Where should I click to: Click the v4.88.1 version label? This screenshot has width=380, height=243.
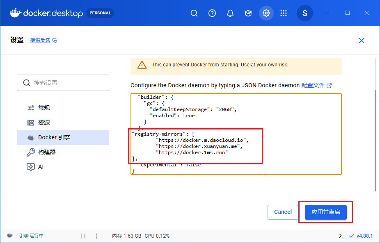(x=365, y=236)
